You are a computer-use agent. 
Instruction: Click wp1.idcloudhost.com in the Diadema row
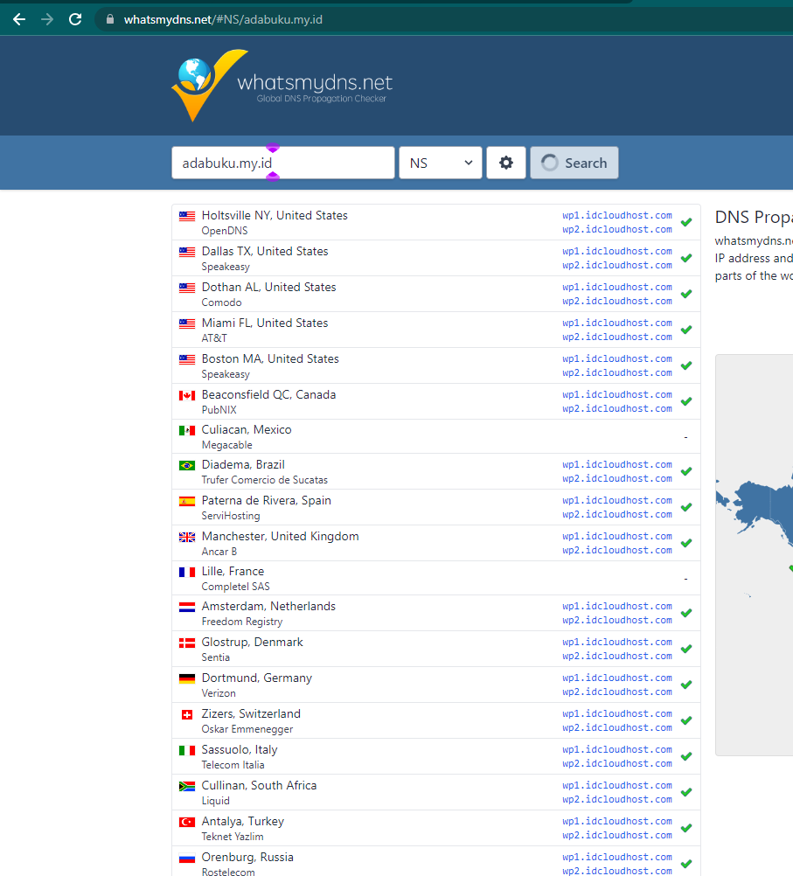617,464
